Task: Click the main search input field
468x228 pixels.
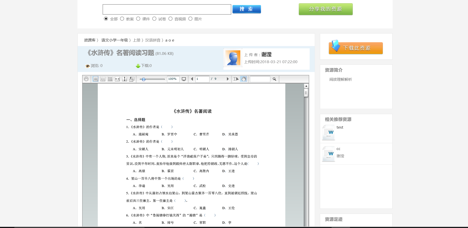Action: [167, 9]
